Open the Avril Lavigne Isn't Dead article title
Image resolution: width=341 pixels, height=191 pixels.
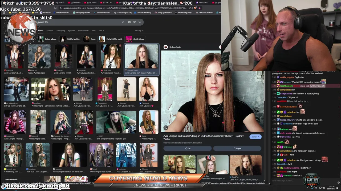tap(204, 137)
